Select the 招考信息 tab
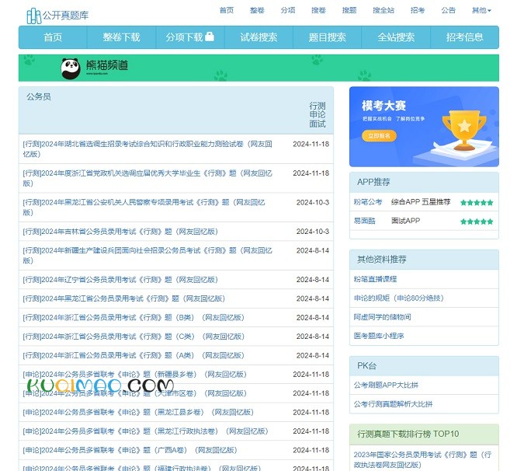The width and height of the screenshot is (517, 471). pos(464,37)
